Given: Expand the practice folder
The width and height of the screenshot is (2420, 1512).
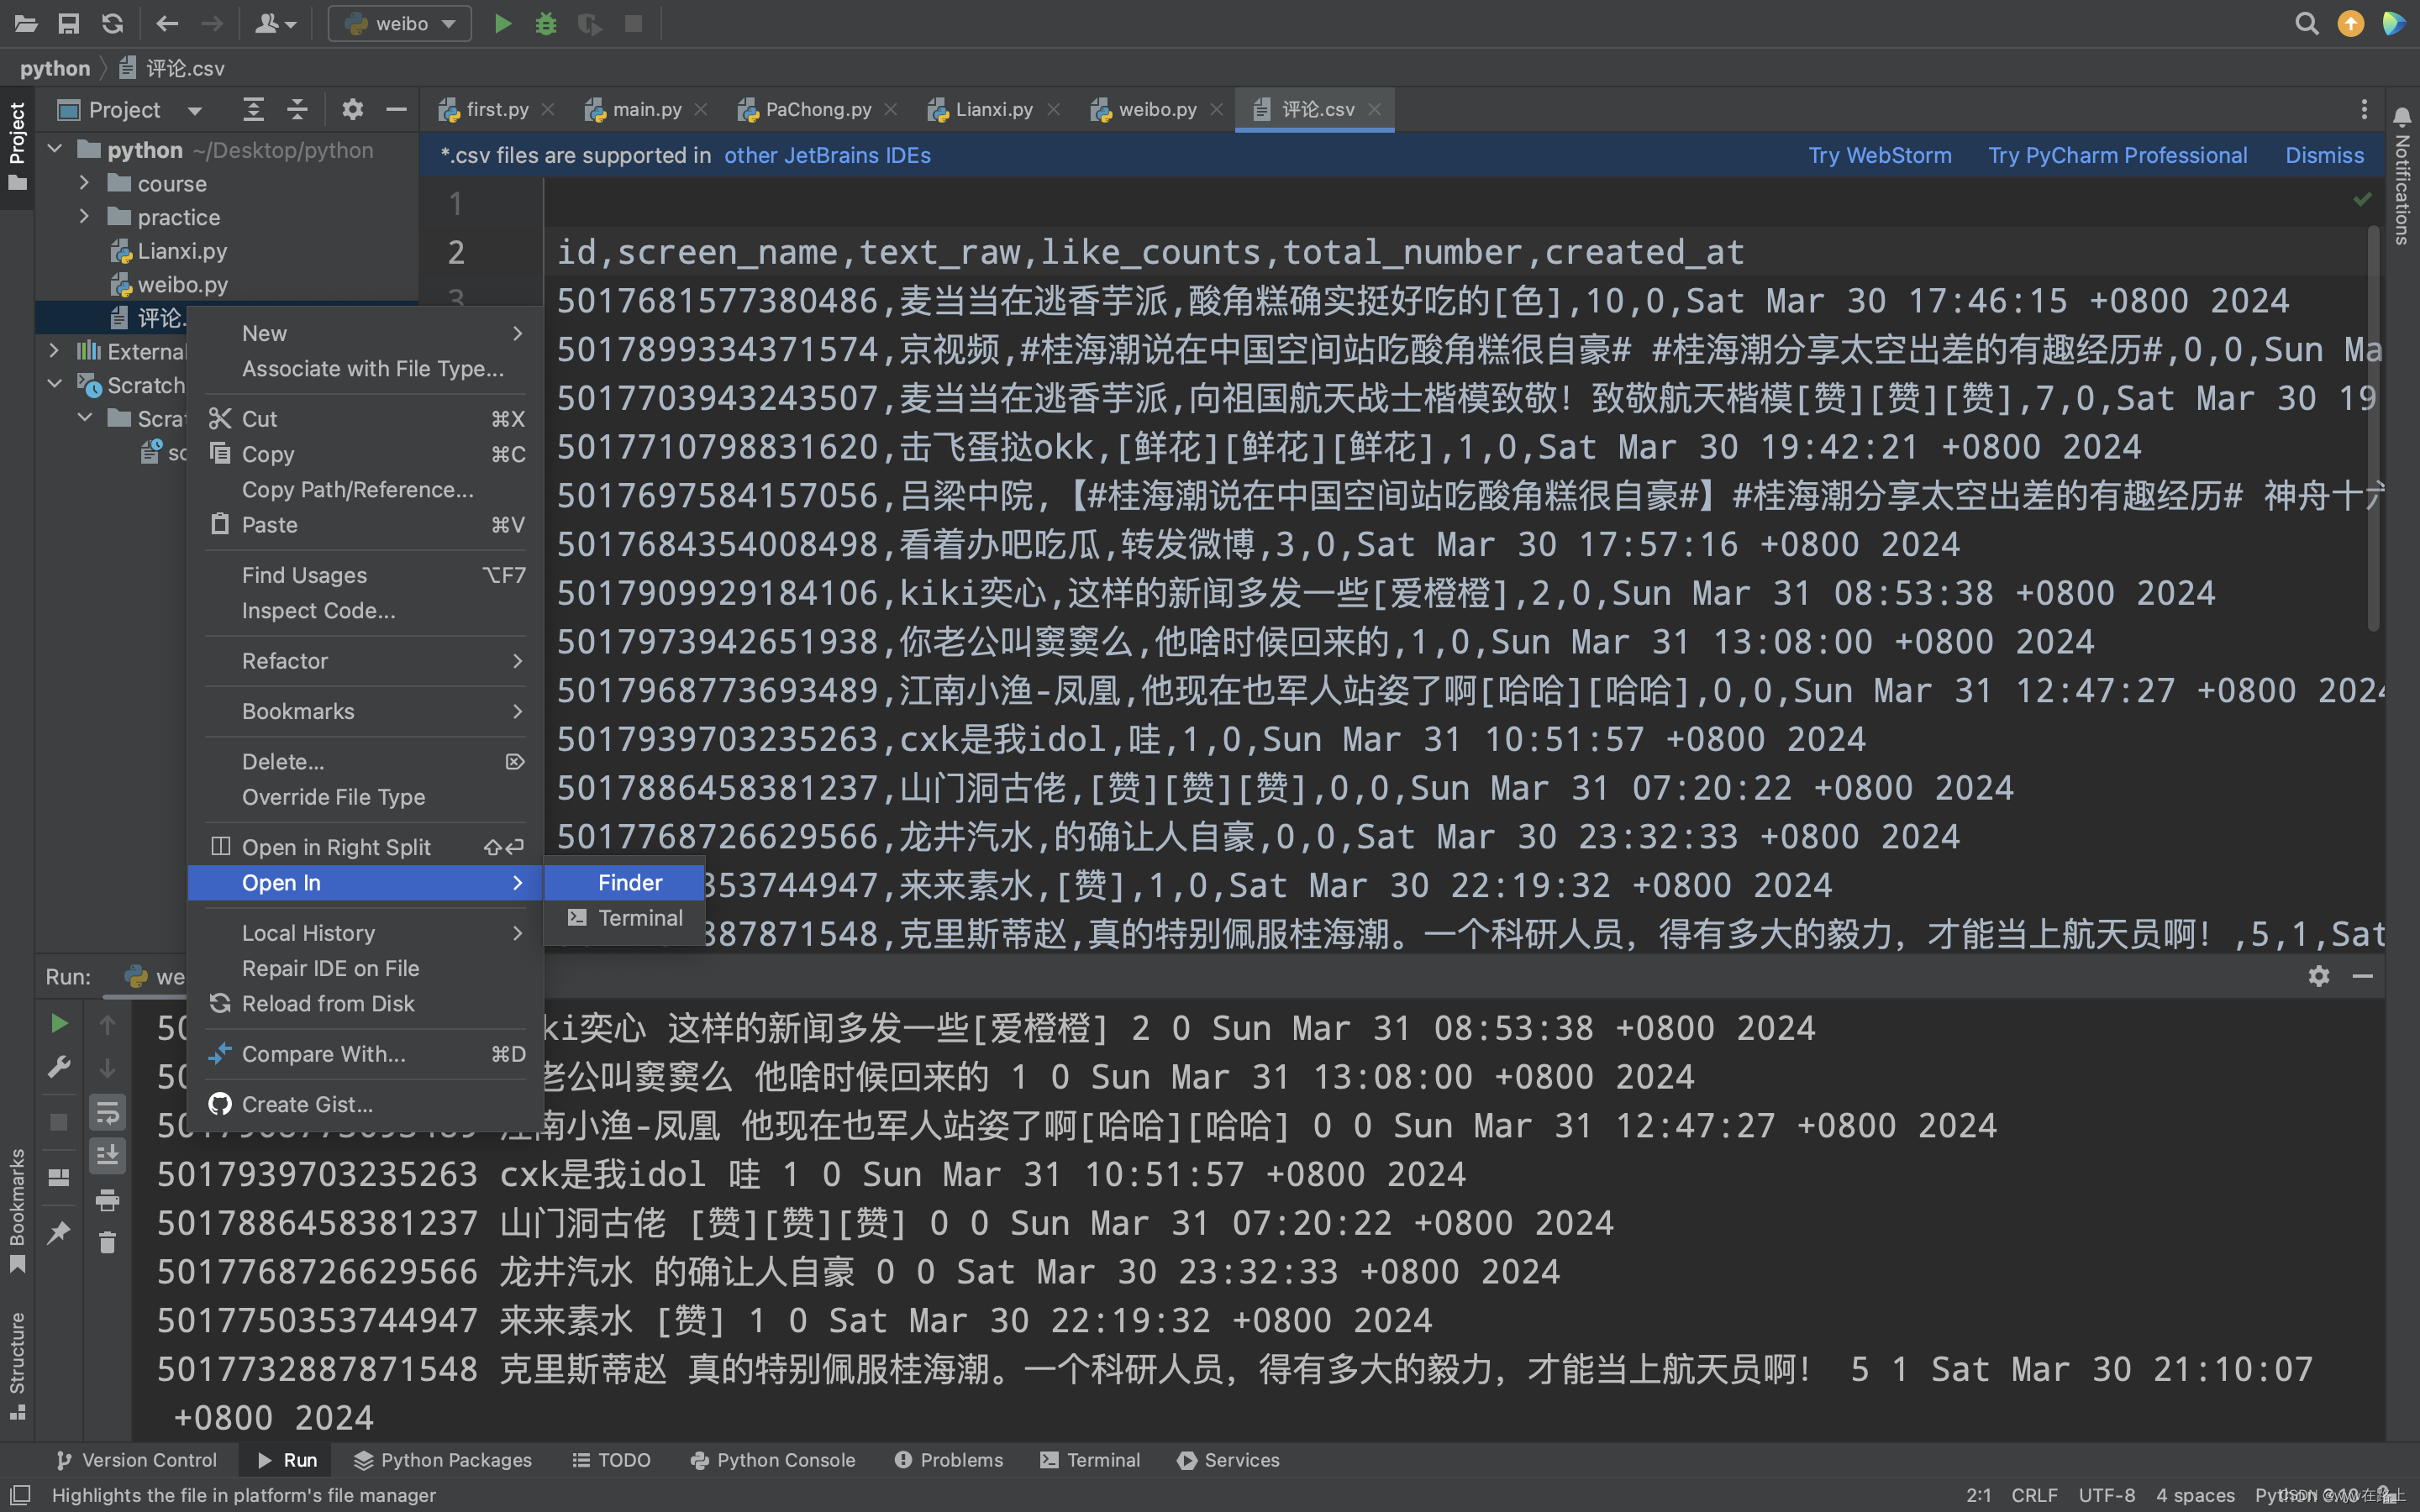Looking at the screenshot, I should click(x=84, y=216).
